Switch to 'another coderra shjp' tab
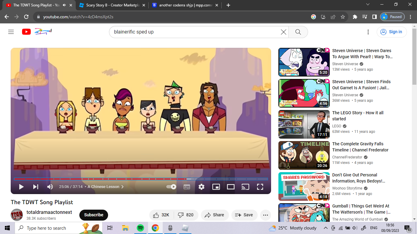 (x=185, y=5)
